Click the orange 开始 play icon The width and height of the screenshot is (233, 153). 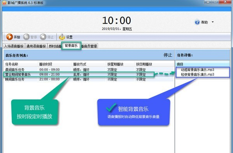tap(9, 37)
